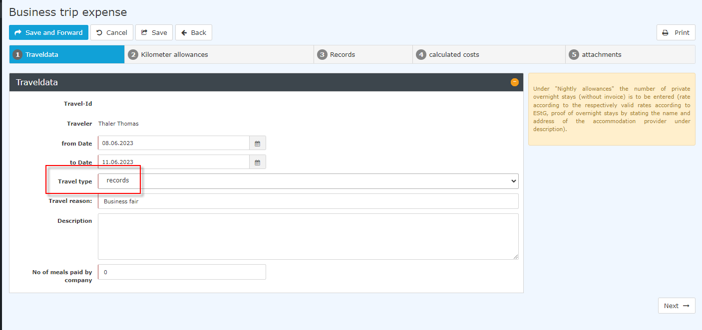Switch to Kilometer allowances tab
702x330 pixels.
219,54
